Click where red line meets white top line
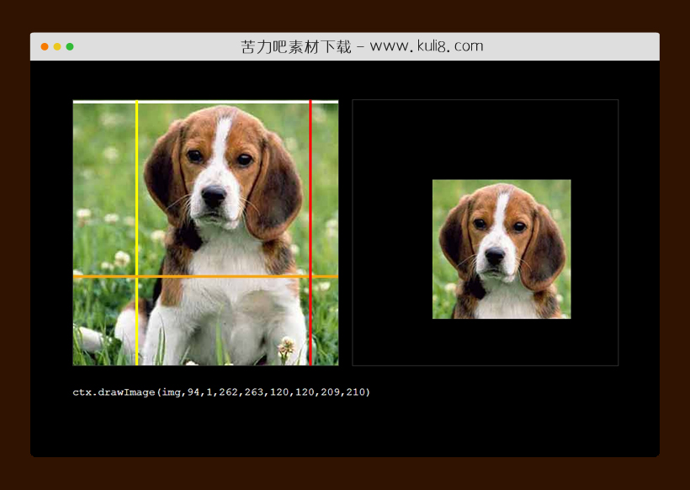Screen dimensions: 690x490 point(310,102)
